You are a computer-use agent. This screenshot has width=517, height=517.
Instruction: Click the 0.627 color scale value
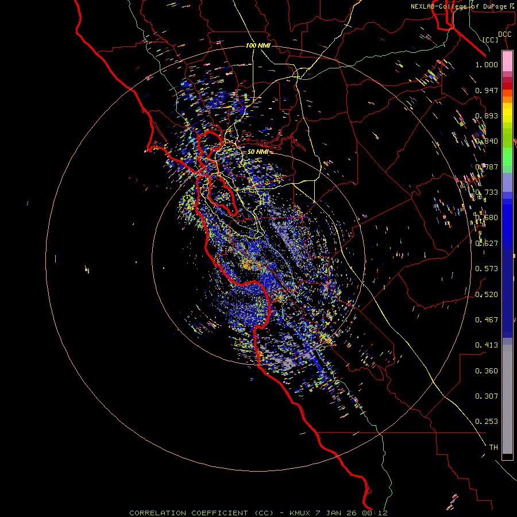pos(487,244)
